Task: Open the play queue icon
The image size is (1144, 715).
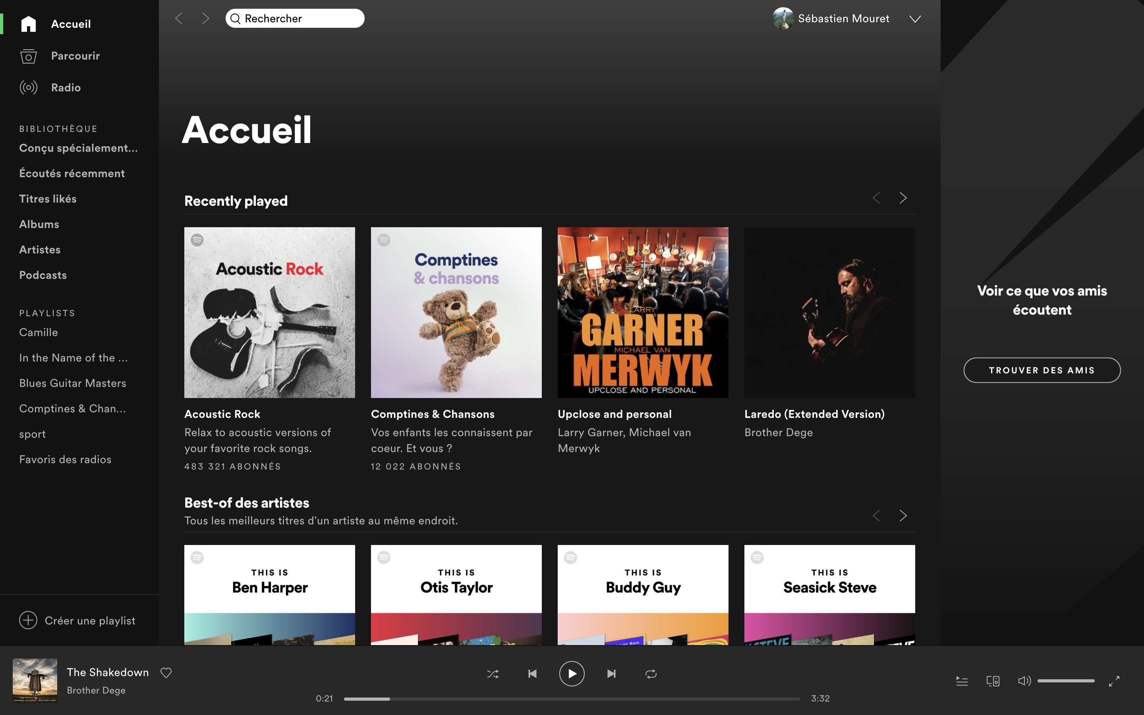Action: [x=962, y=681]
